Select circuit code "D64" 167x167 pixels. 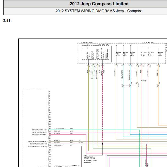tap(67, 166)
